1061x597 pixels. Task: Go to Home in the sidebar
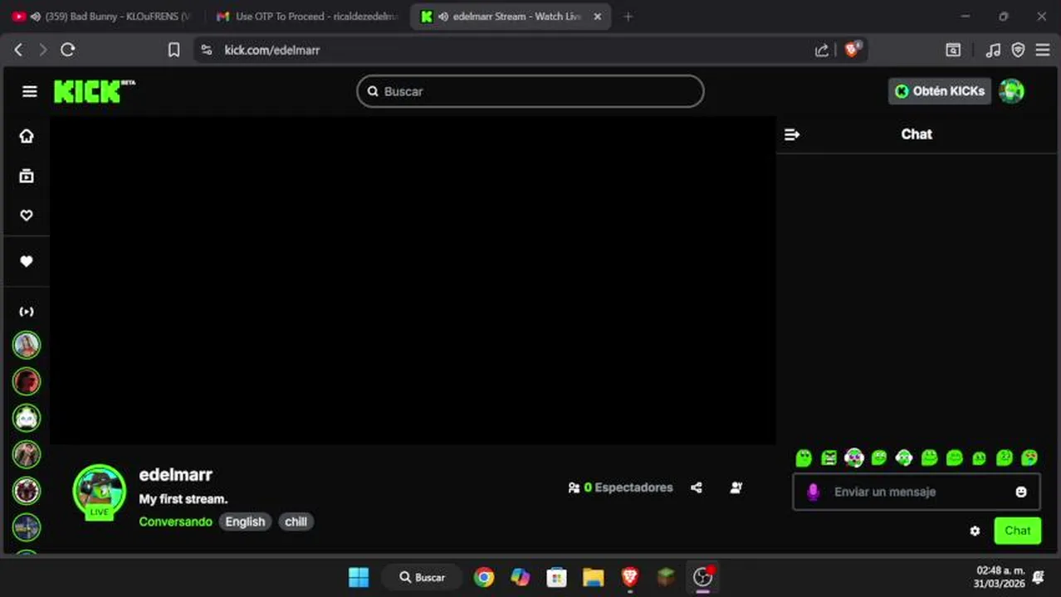point(27,136)
